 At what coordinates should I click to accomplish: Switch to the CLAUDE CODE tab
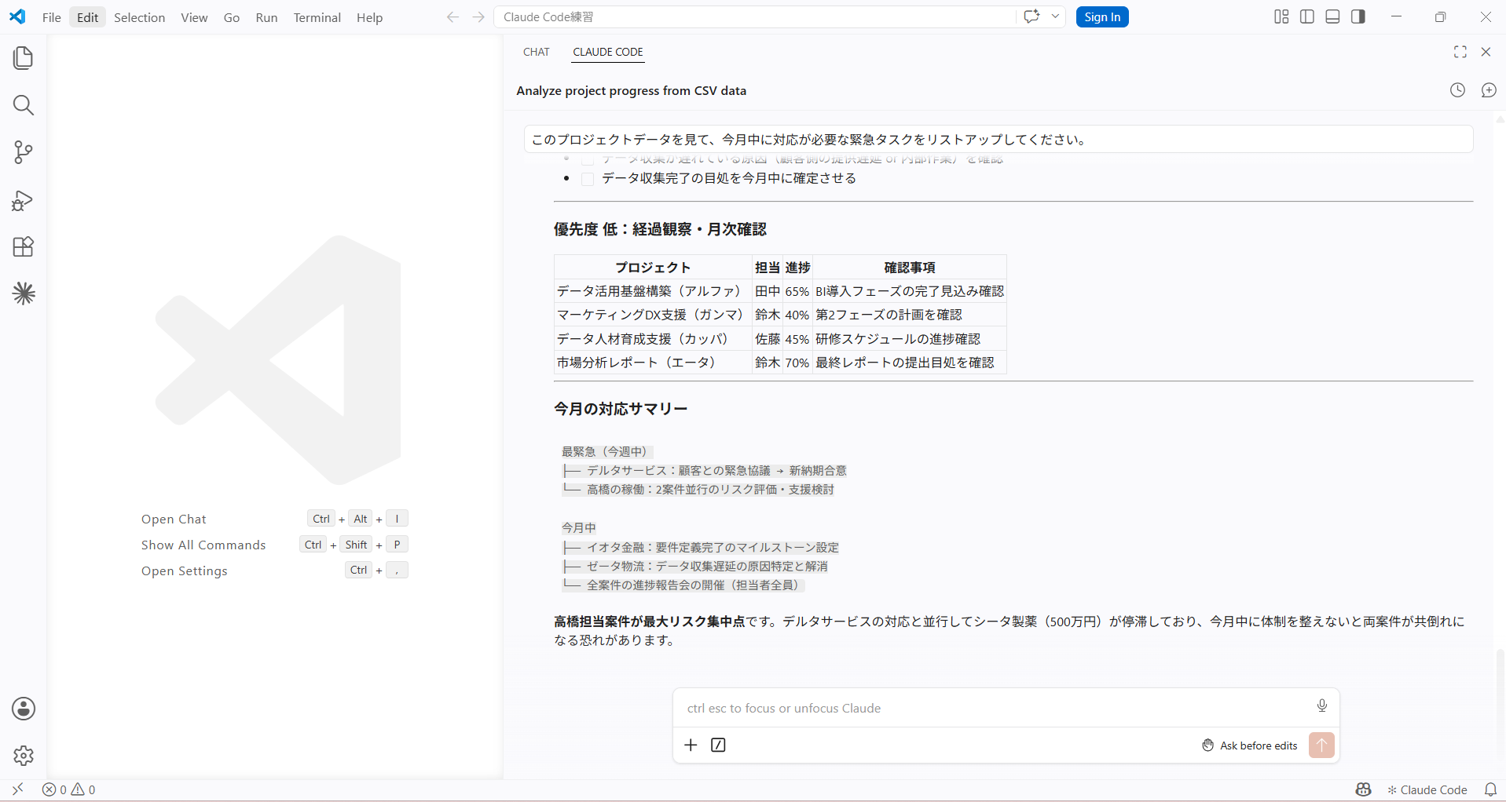point(608,52)
